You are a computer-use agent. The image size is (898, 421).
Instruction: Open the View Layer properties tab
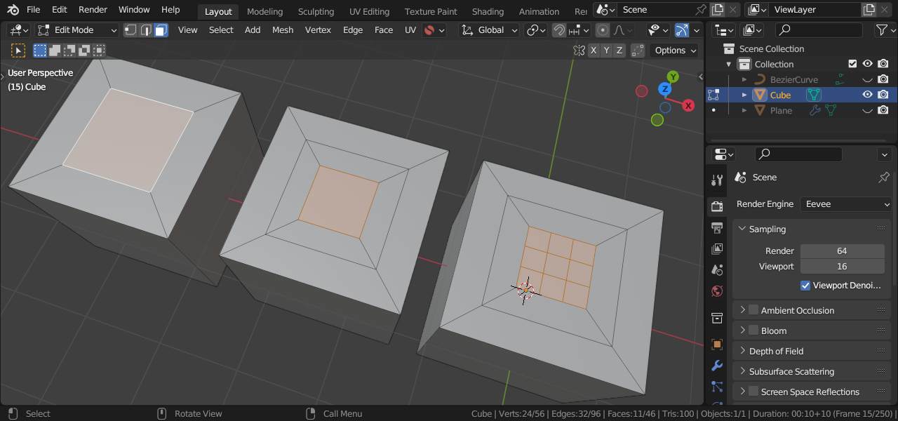pos(716,249)
